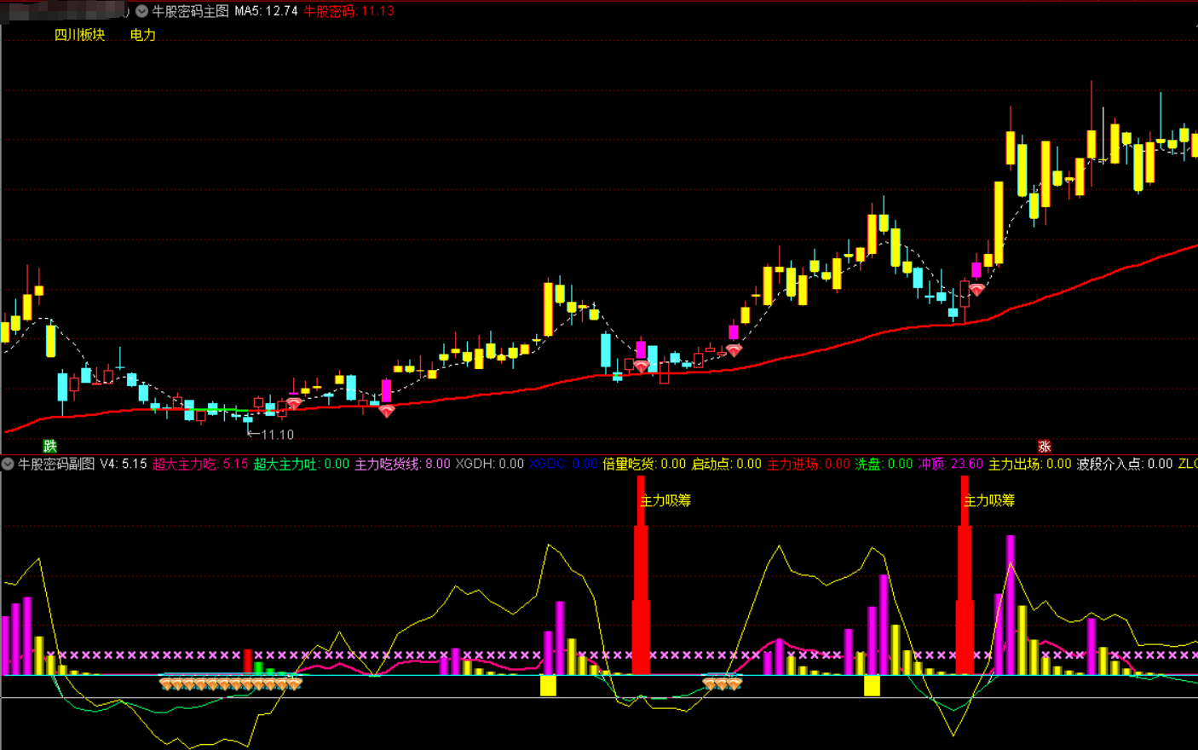Click the diamond signal nearest the 11.10 label

pos(294,403)
